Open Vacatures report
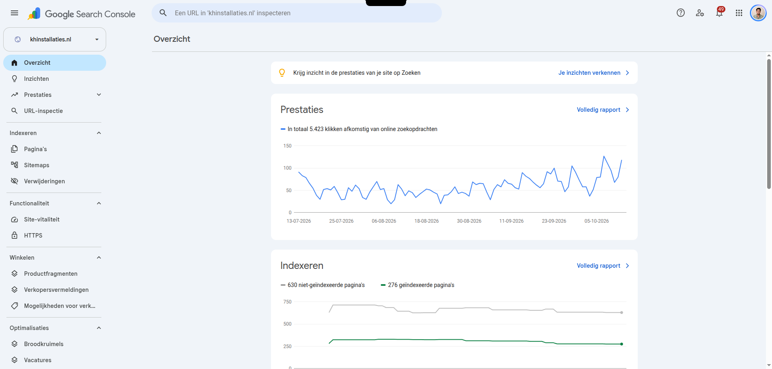This screenshot has width=772, height=369. (x=55, y=360)
